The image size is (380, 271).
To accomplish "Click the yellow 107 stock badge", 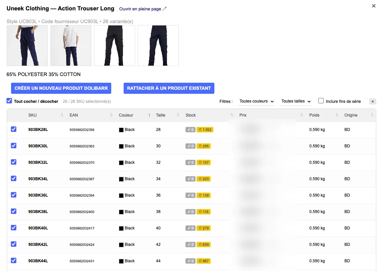I will [204, 162].
